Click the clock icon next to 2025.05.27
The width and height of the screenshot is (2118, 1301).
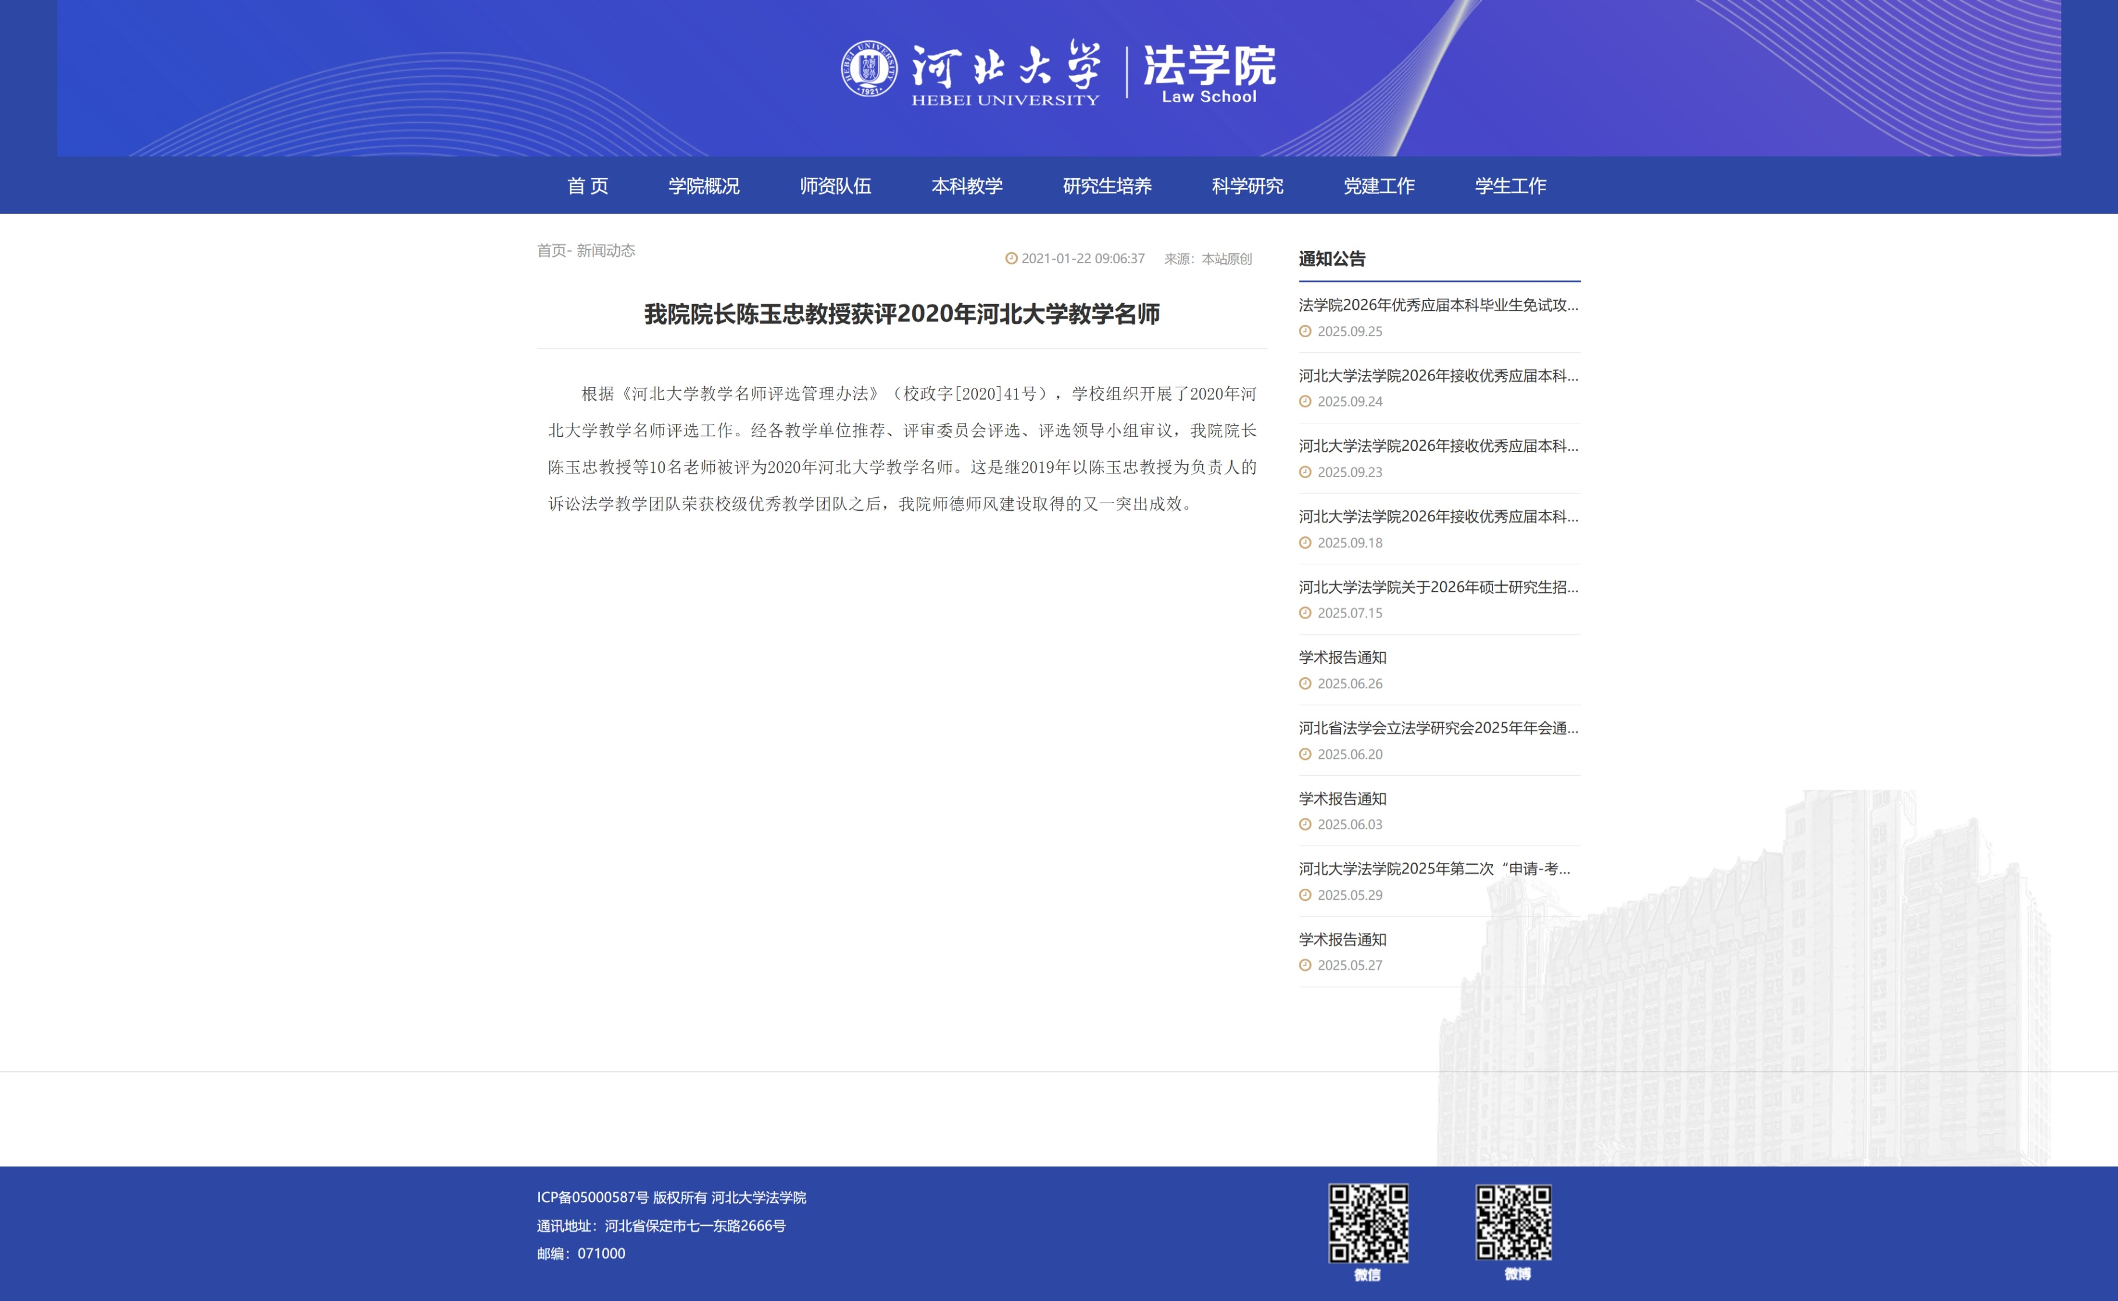pyautogui.click(x=1305, y=966)
